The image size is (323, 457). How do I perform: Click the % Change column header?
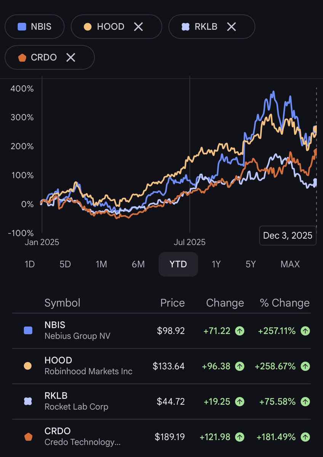285,303
